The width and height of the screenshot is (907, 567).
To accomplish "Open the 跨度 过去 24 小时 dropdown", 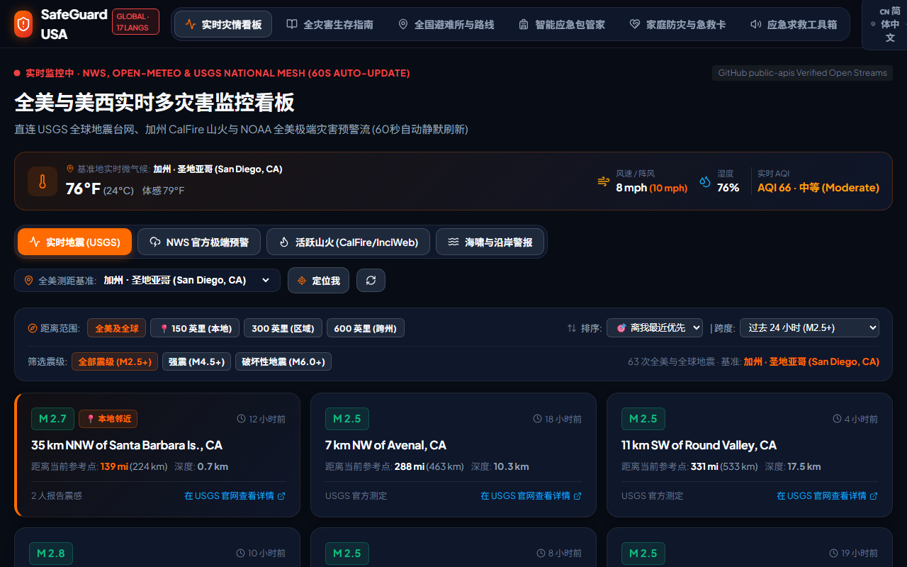I will click(809, 327).
